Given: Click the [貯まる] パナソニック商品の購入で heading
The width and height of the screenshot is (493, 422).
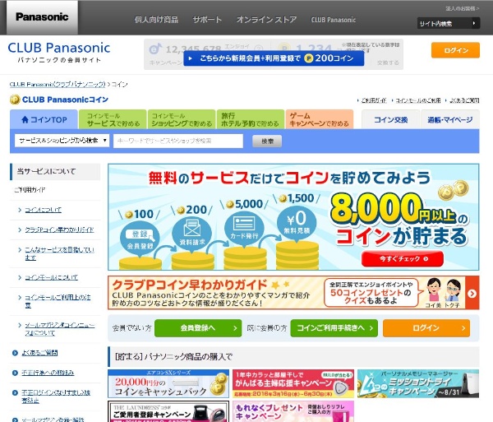Looking at the screenshot, I should coord(293,357).
